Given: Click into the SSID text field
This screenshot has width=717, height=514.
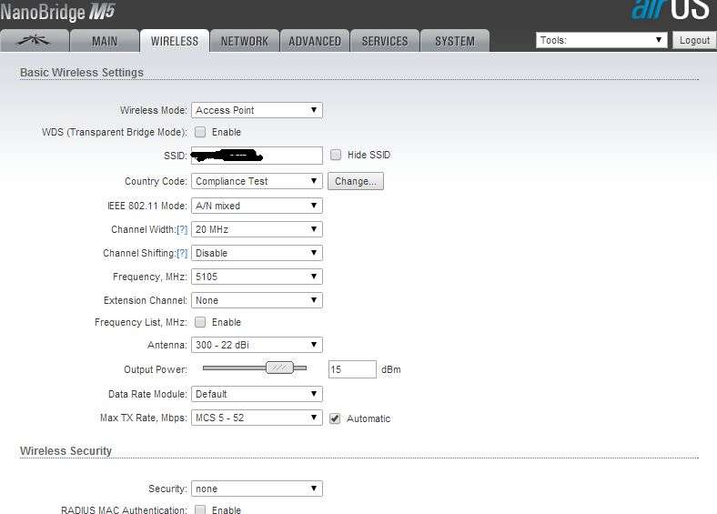Looking at the screenshot, I should coord(257,156).
